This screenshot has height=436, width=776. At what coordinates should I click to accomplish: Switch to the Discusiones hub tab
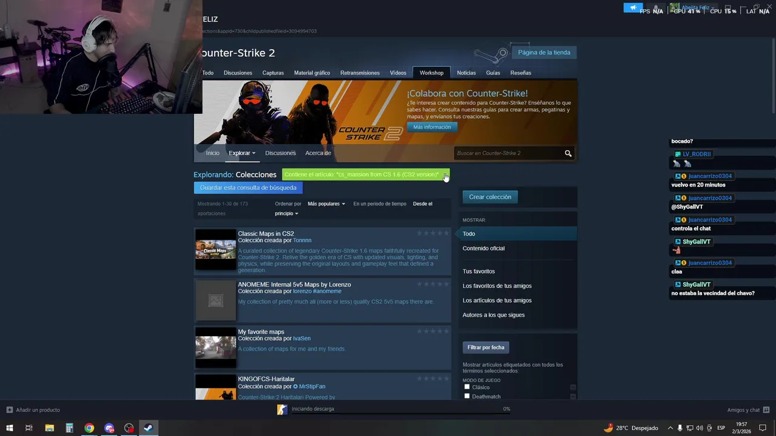pyautogui.click(x=238, y=73)
